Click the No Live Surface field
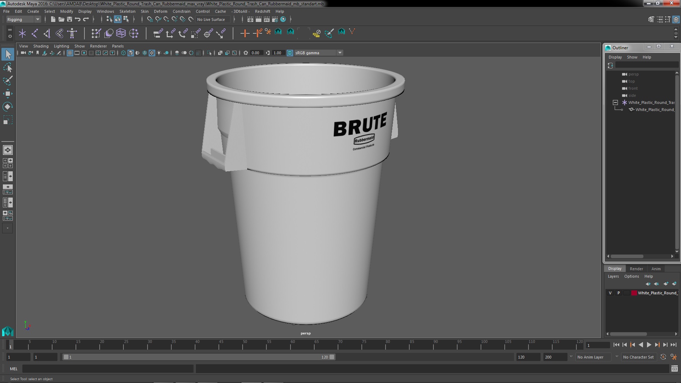This screenshot has height=383, width=681. point(213,20)
